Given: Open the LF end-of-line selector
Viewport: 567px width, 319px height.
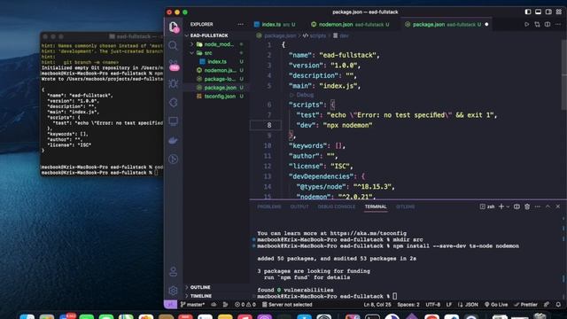Looking at the screenshot, I should [x=449, y=305].
